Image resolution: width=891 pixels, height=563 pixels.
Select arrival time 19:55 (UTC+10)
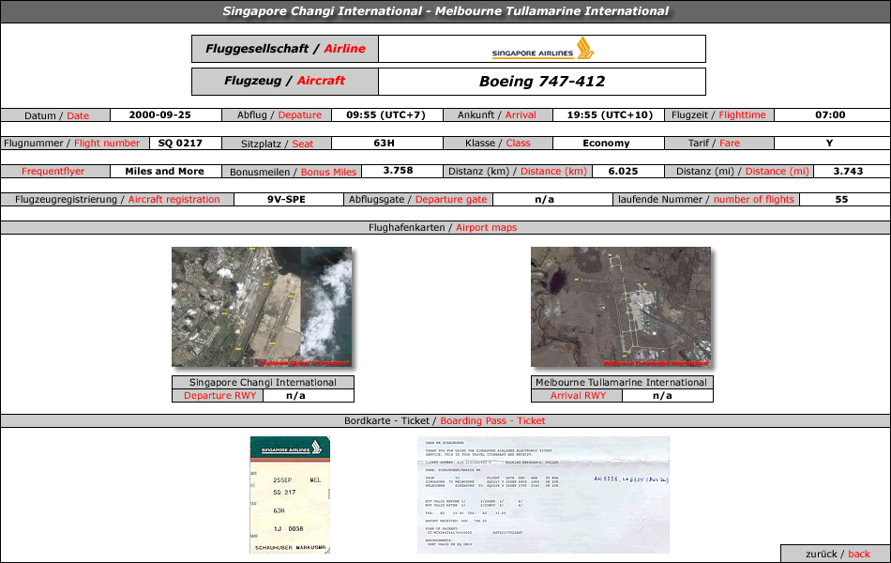point(610,114)
